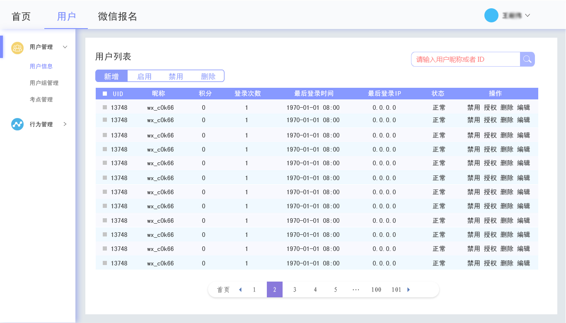Image resolution: width=566 pixels, height=323 pixels.
Task: Click the blue 行为管理 chart icon
Action: pos(17,124)
